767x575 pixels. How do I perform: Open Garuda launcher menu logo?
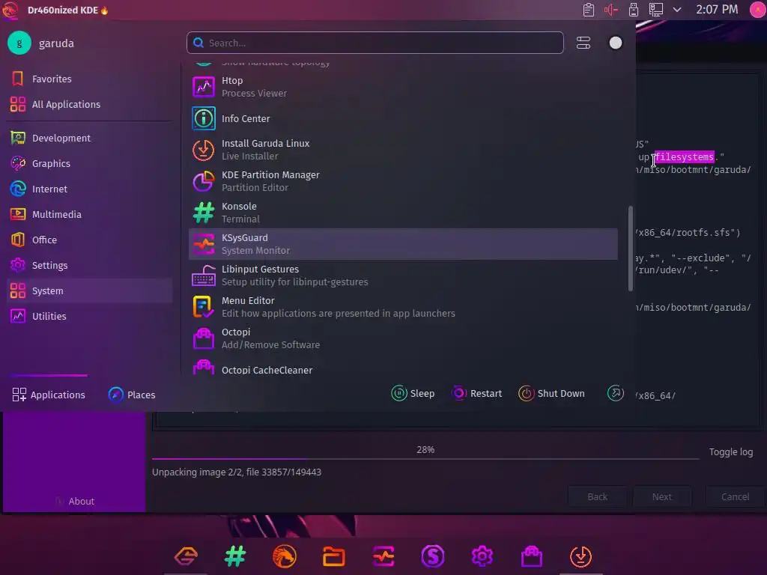(10, 10)
